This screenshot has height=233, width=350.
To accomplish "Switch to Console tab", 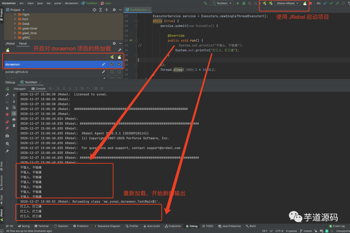I will 38,89.
